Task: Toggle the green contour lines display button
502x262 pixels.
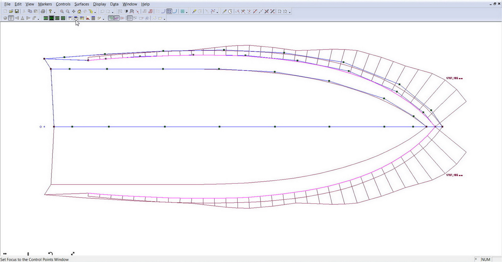Action: (111, 18)
